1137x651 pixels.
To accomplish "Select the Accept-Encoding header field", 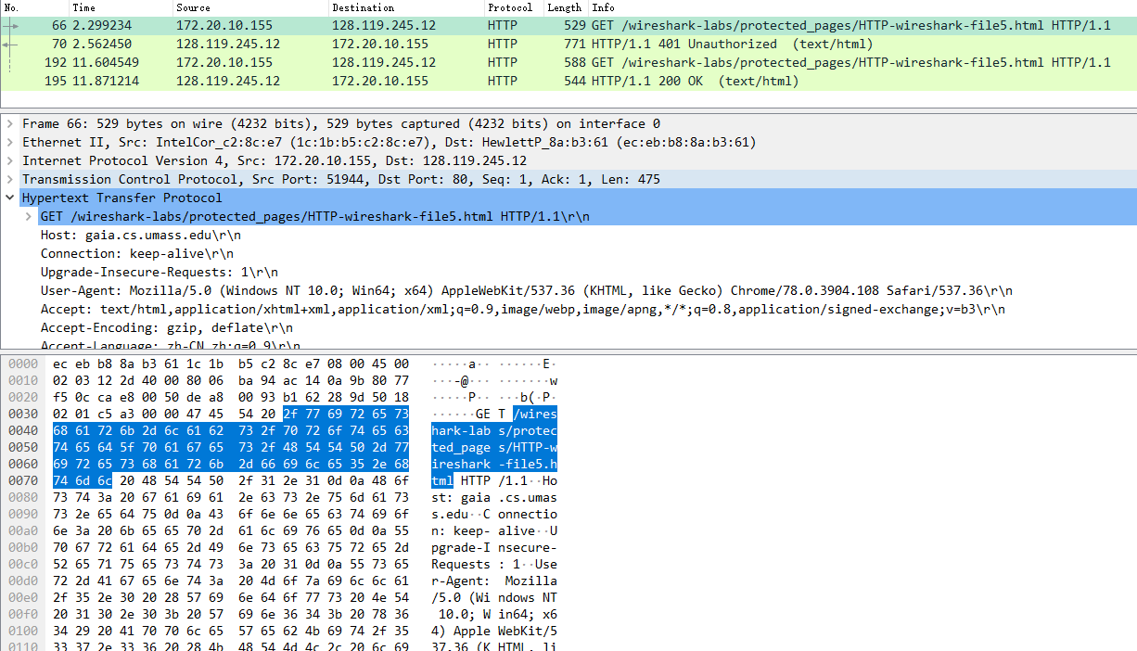I will click(x=166, y=327).
